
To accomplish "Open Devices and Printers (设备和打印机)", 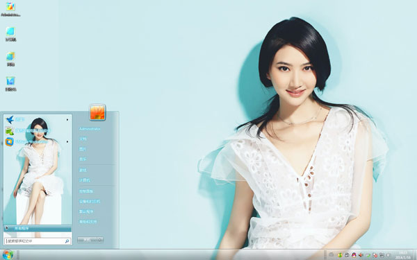I will click(90, 201).
